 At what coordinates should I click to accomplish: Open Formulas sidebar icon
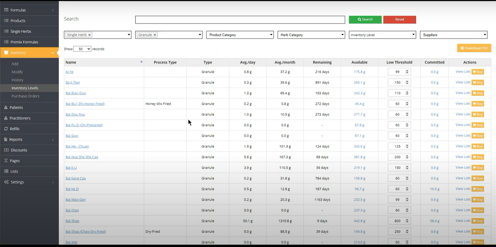6,10
